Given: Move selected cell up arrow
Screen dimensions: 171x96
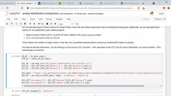Looking at the screenshot, I should coord(30,24).
